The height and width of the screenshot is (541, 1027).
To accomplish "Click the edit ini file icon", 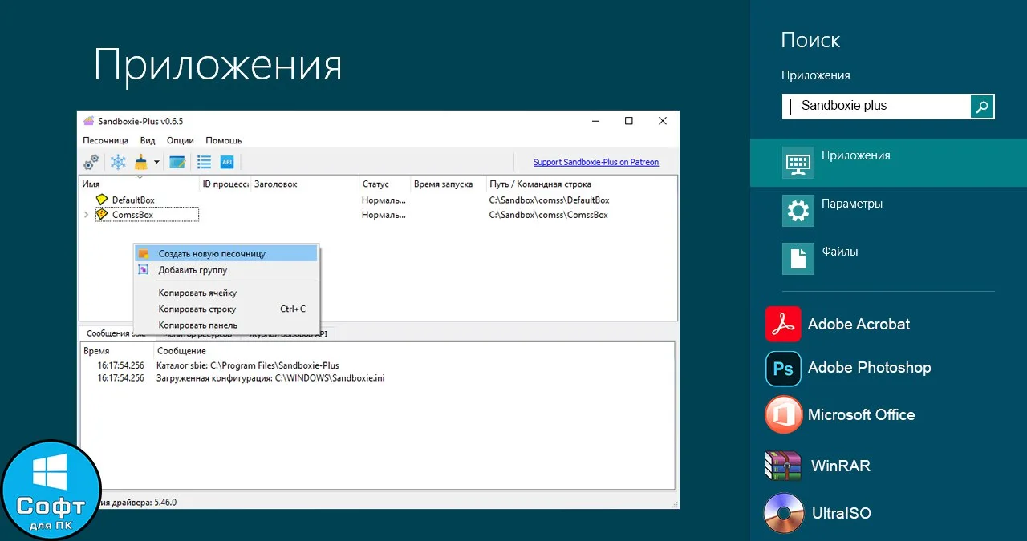I will pyautogui.click(x=177, y=162).
